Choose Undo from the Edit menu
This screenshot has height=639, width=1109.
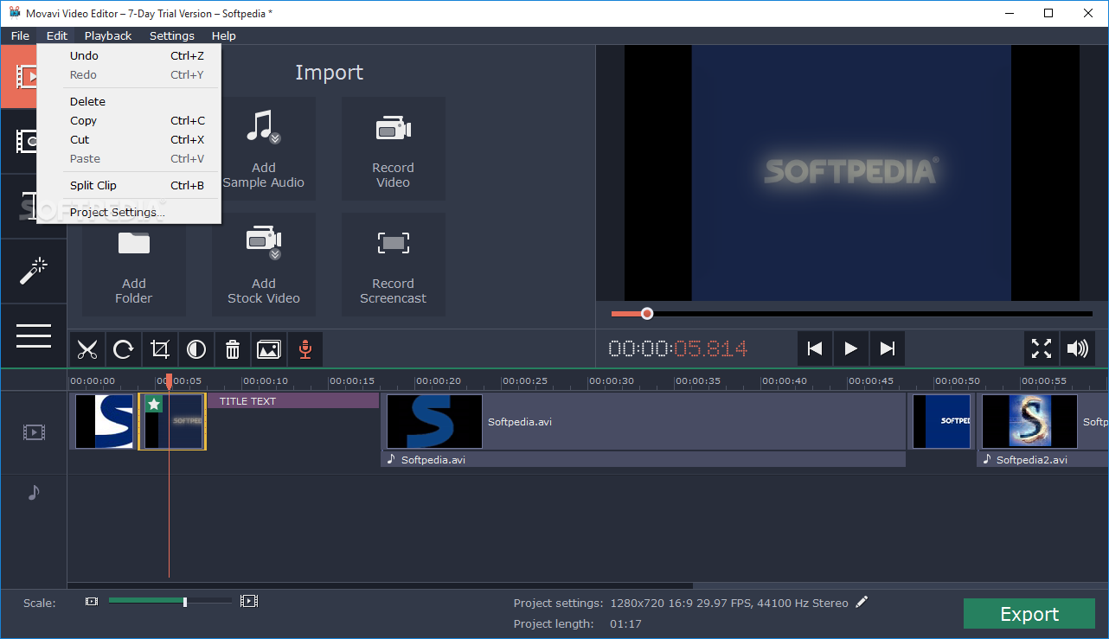[x=129, y=55]
